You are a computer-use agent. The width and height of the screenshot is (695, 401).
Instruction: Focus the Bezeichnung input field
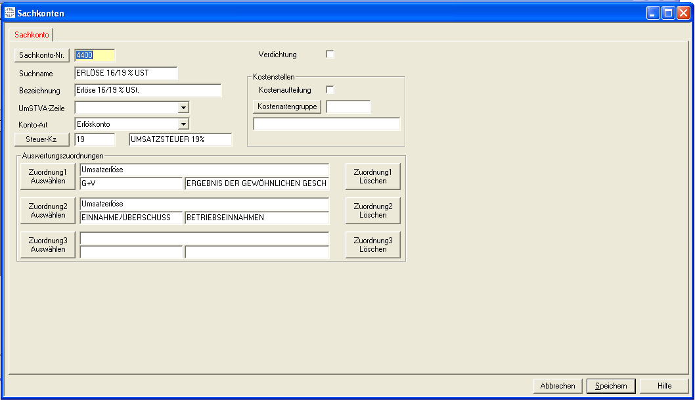(148, 90)
